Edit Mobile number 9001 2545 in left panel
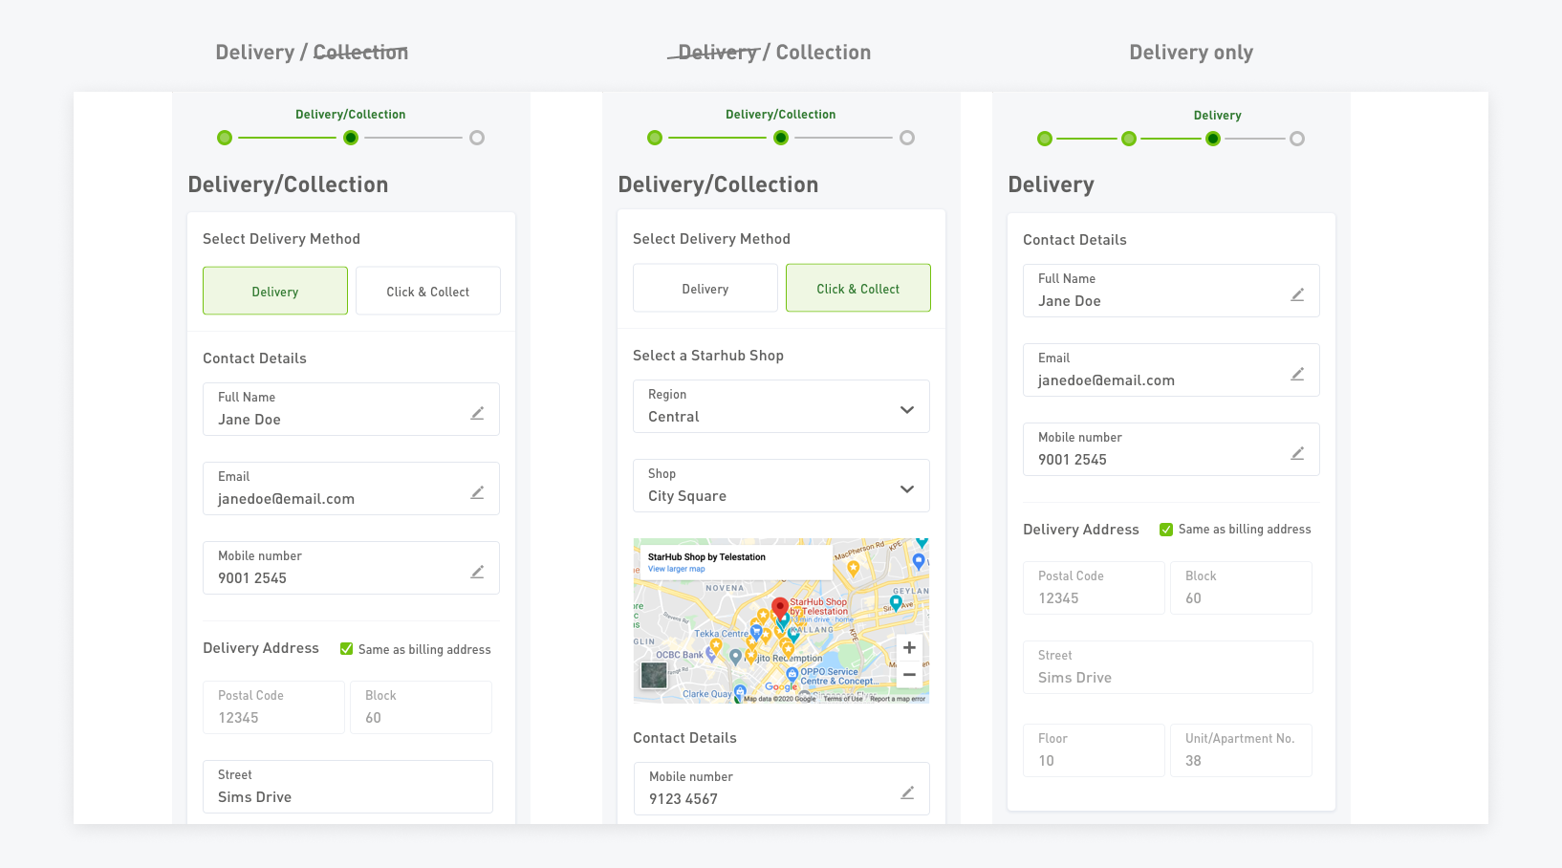The width and height of the screenshot is (1562, 868). coord(477,572)
